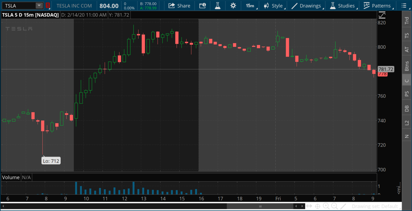Open the news alert book icon
The height and width of the screenshot is (211, 412).
coord(203,5)
